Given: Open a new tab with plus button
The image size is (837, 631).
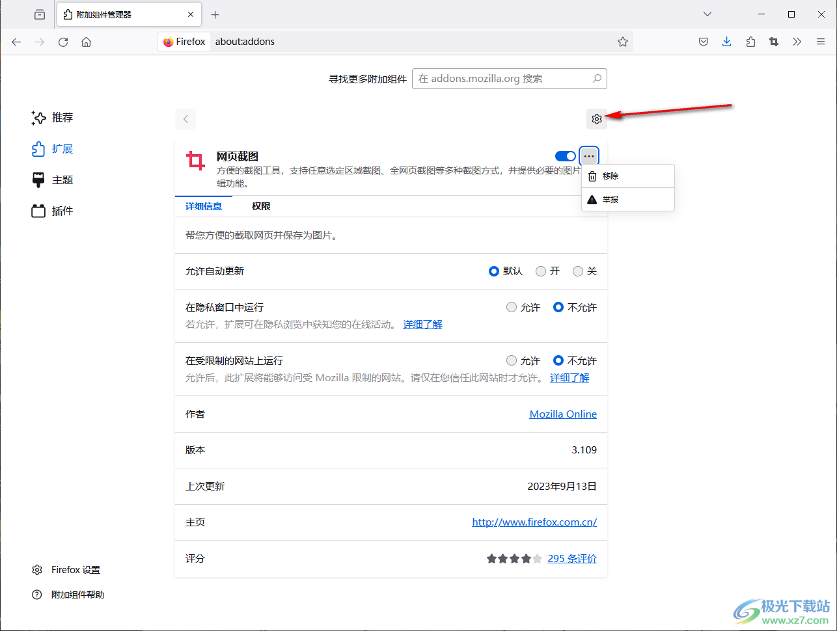Looking at the screenshot, I should coord(215,14).
